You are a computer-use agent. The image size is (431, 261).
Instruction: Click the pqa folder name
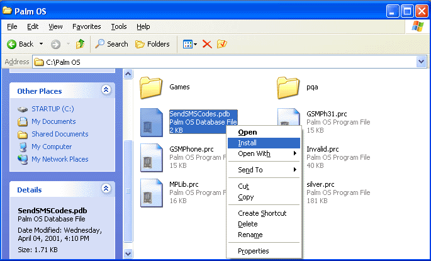click(x=312, y=87)
